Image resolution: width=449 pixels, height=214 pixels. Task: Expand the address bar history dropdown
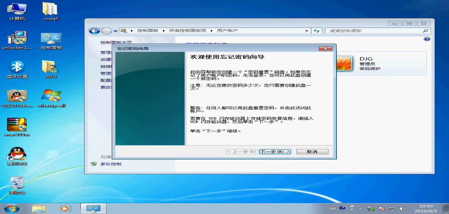pos(308,31)
